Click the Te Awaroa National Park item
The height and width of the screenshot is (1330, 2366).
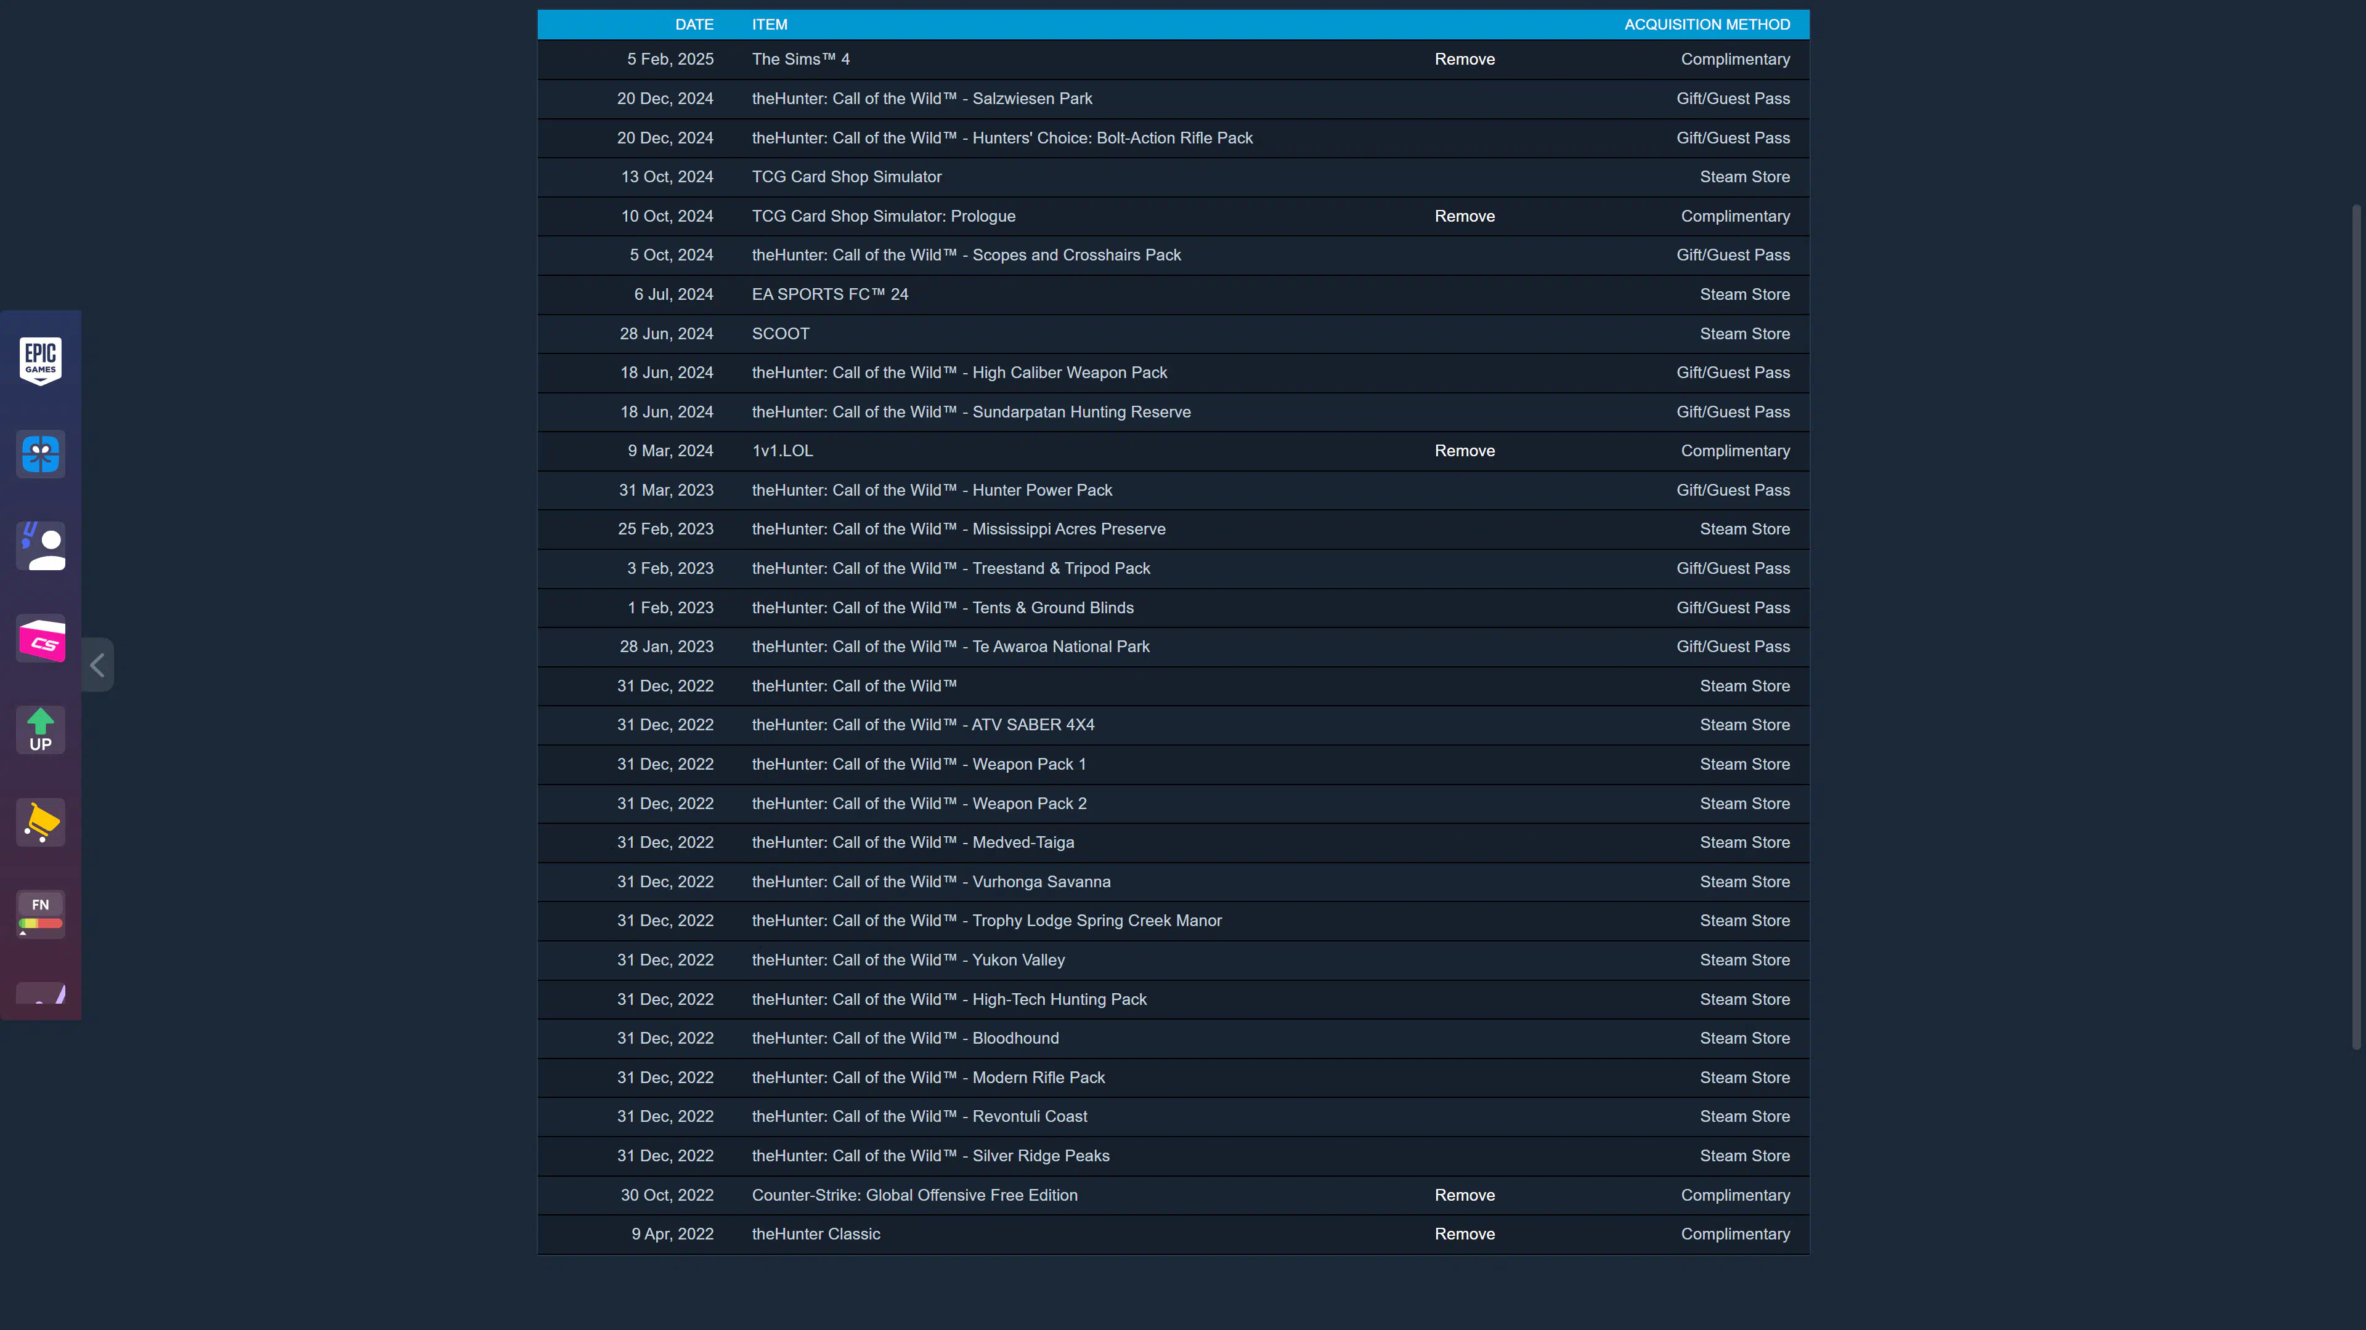click(x=951, y=647)
